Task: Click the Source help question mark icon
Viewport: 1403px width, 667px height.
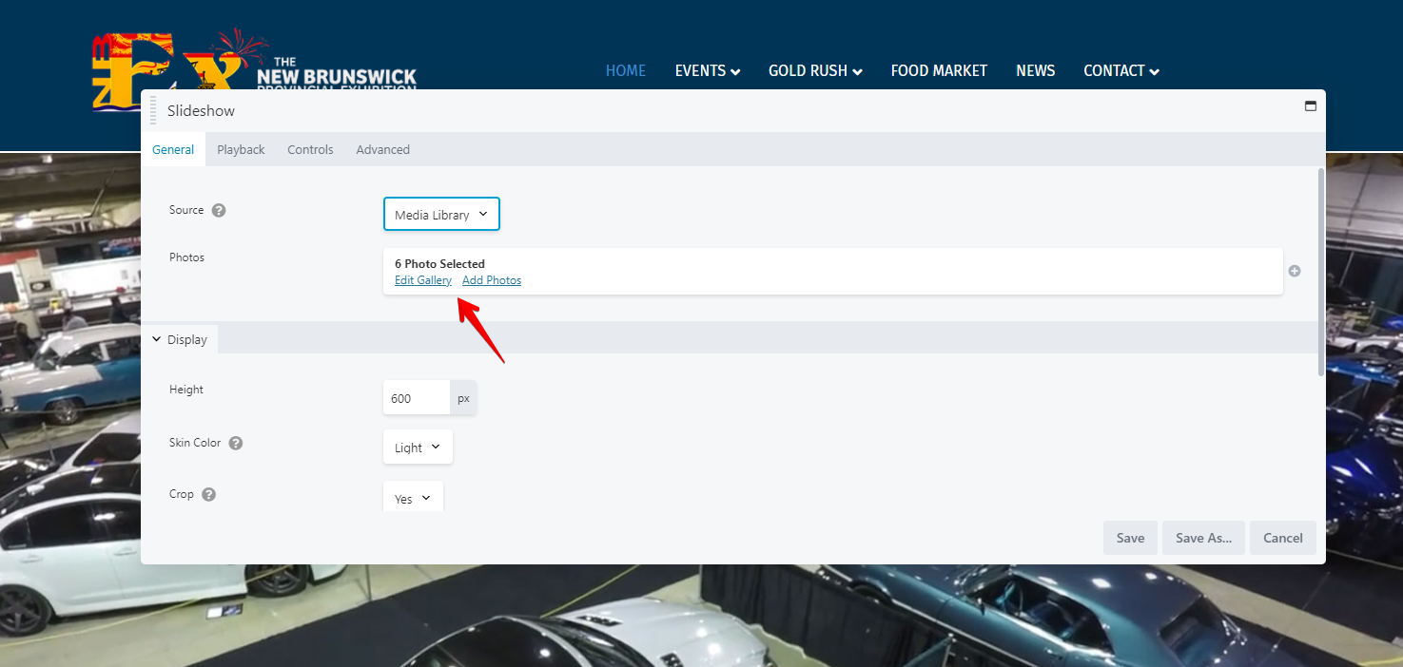Action: click(x=219, y=211)
